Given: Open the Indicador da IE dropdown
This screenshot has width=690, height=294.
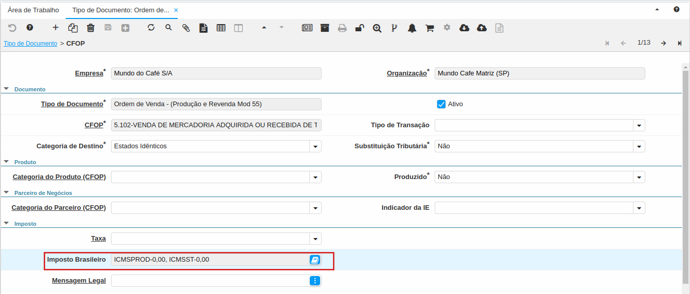Looking at the screenshot, I should click(x=639, y=208).
